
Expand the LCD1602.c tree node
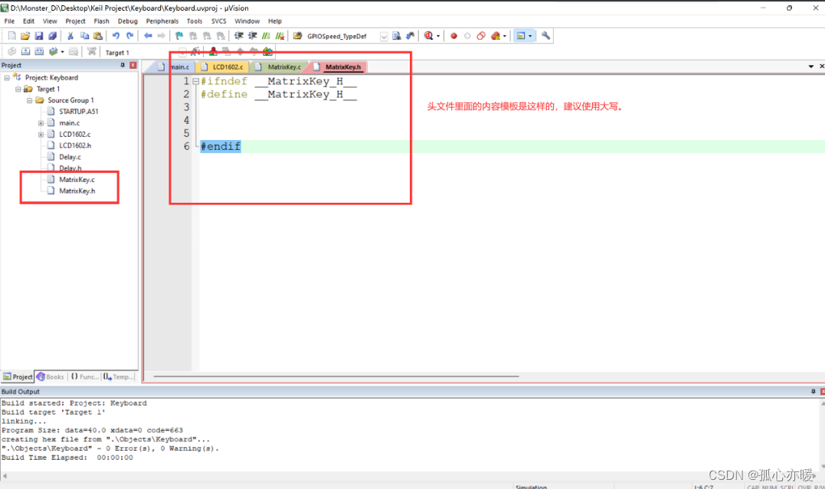41,135
